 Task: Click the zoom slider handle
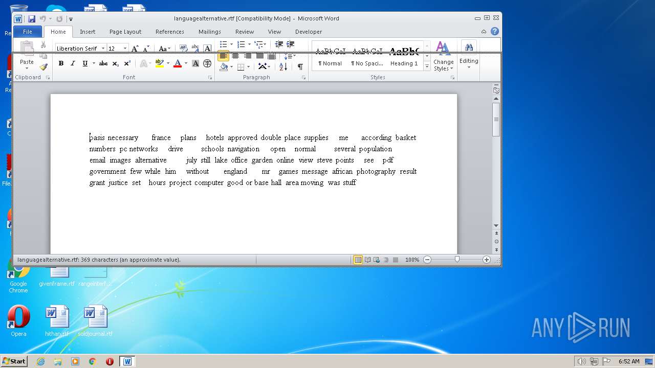(457, 260)
